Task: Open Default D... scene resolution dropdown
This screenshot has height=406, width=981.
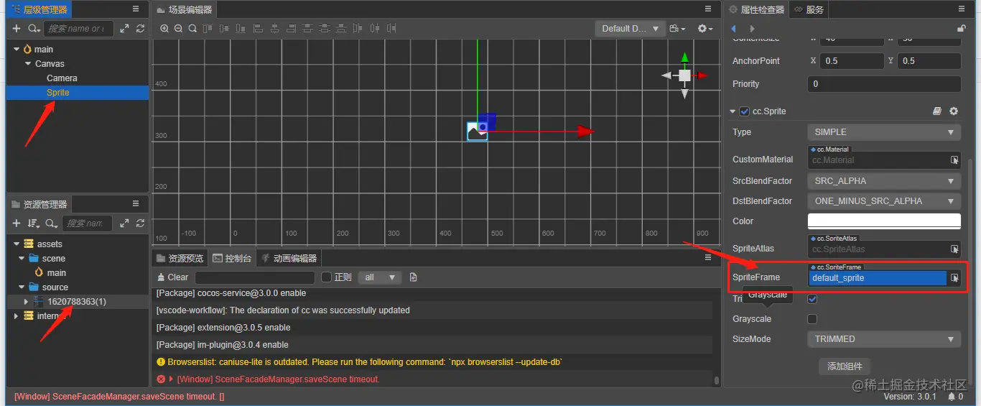Action: coord(629,29)
